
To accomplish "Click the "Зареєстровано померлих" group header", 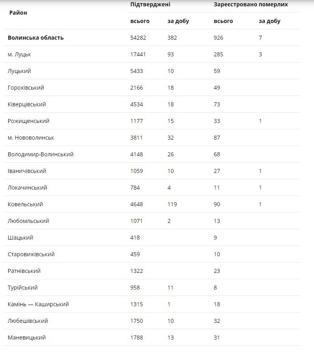I will pos(251,5).
